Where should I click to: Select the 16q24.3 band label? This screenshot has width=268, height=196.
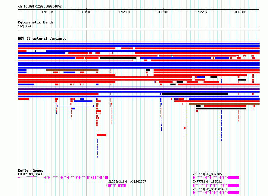[x=24, y=26]
